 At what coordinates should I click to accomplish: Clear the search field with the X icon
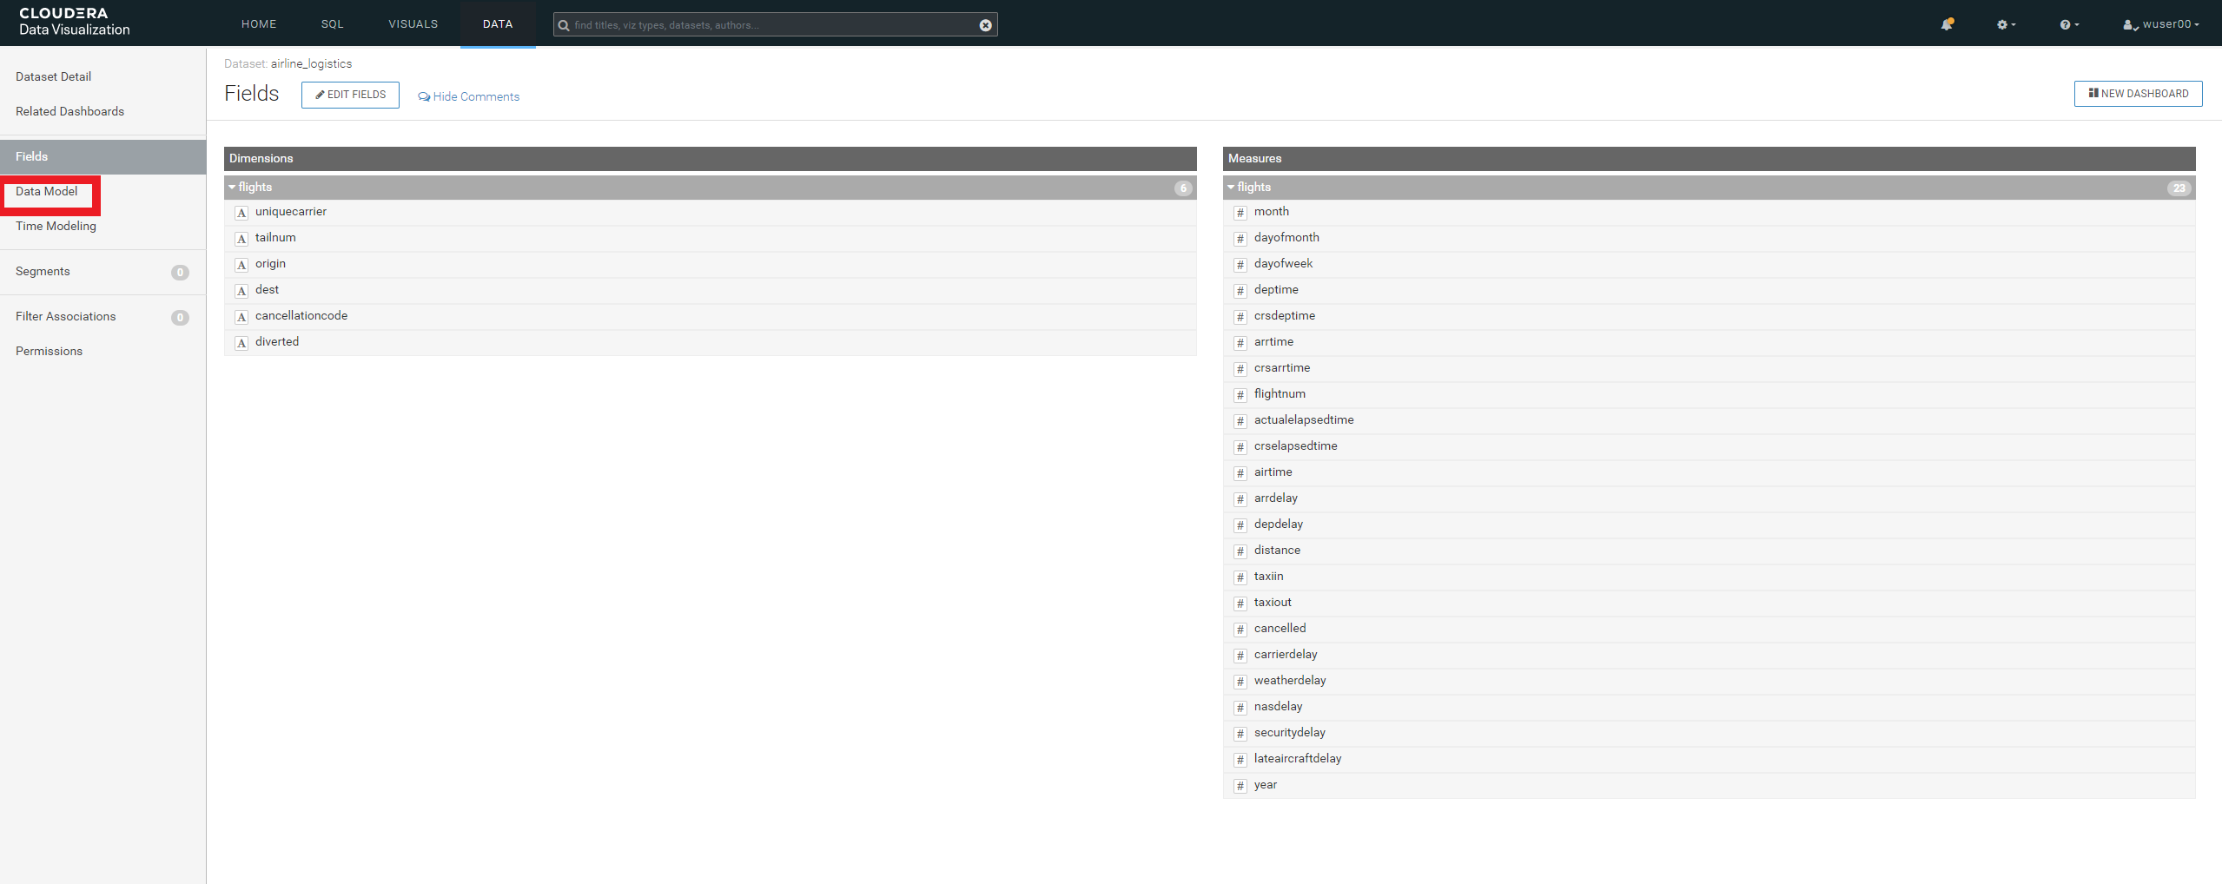(985, 25)
